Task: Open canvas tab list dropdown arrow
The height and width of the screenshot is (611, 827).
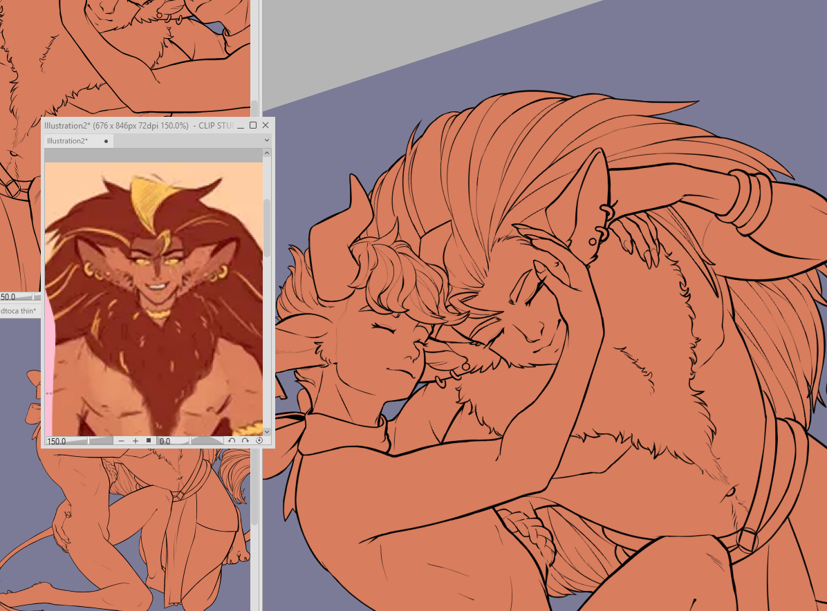Action: 266,140
